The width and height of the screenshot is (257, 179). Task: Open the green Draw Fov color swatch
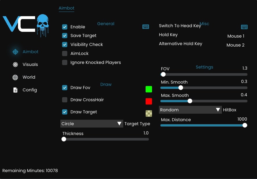[x=149, y=89]
